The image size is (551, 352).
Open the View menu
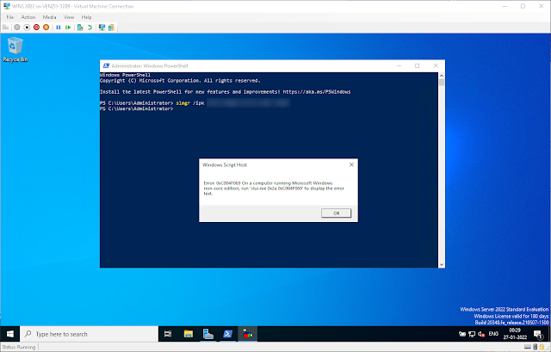click(x=69, y=17)
